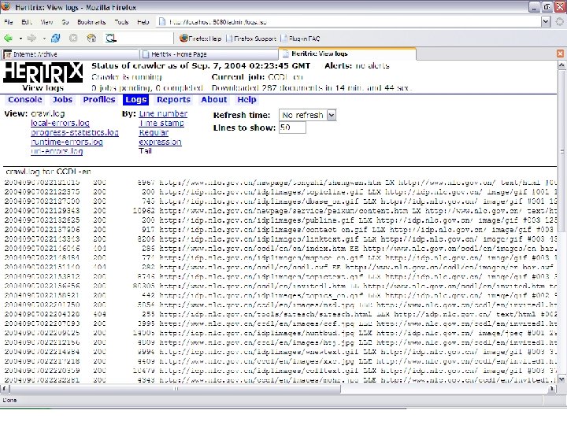Click the Heritrix logo

pyautogui.click(x=43, y=72)
